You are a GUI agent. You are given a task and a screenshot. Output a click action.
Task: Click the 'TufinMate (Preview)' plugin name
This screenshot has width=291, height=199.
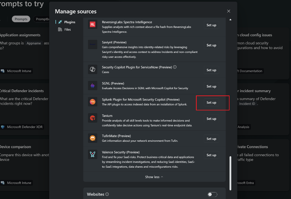pyautogui.click(x=116, y=136)
